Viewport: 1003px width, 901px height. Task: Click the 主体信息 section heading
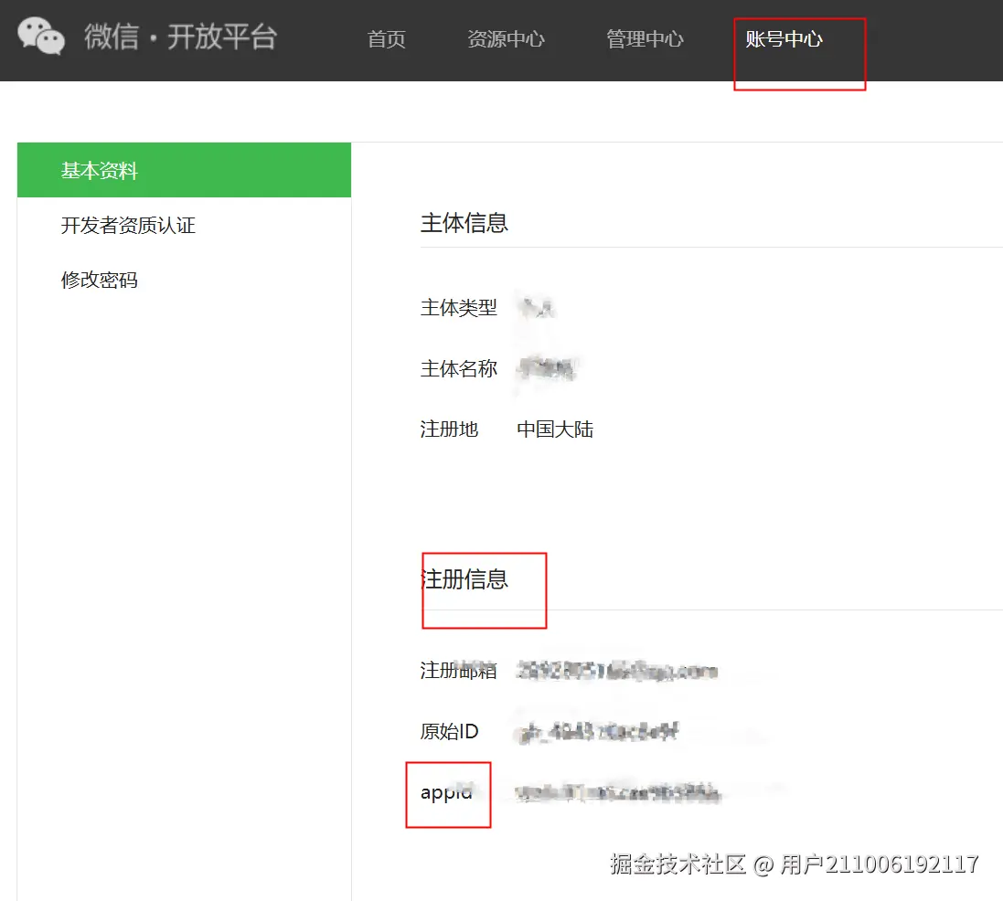(464, 223)
